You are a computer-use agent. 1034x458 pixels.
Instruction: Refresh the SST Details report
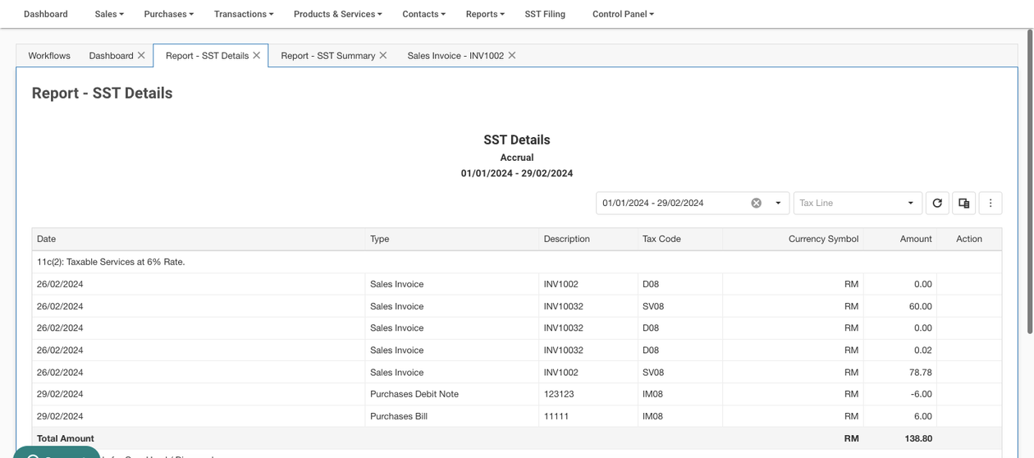[937, 203]
